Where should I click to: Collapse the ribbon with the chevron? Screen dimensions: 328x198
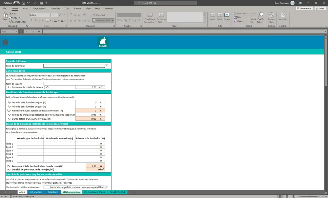[x=325, y=26]
